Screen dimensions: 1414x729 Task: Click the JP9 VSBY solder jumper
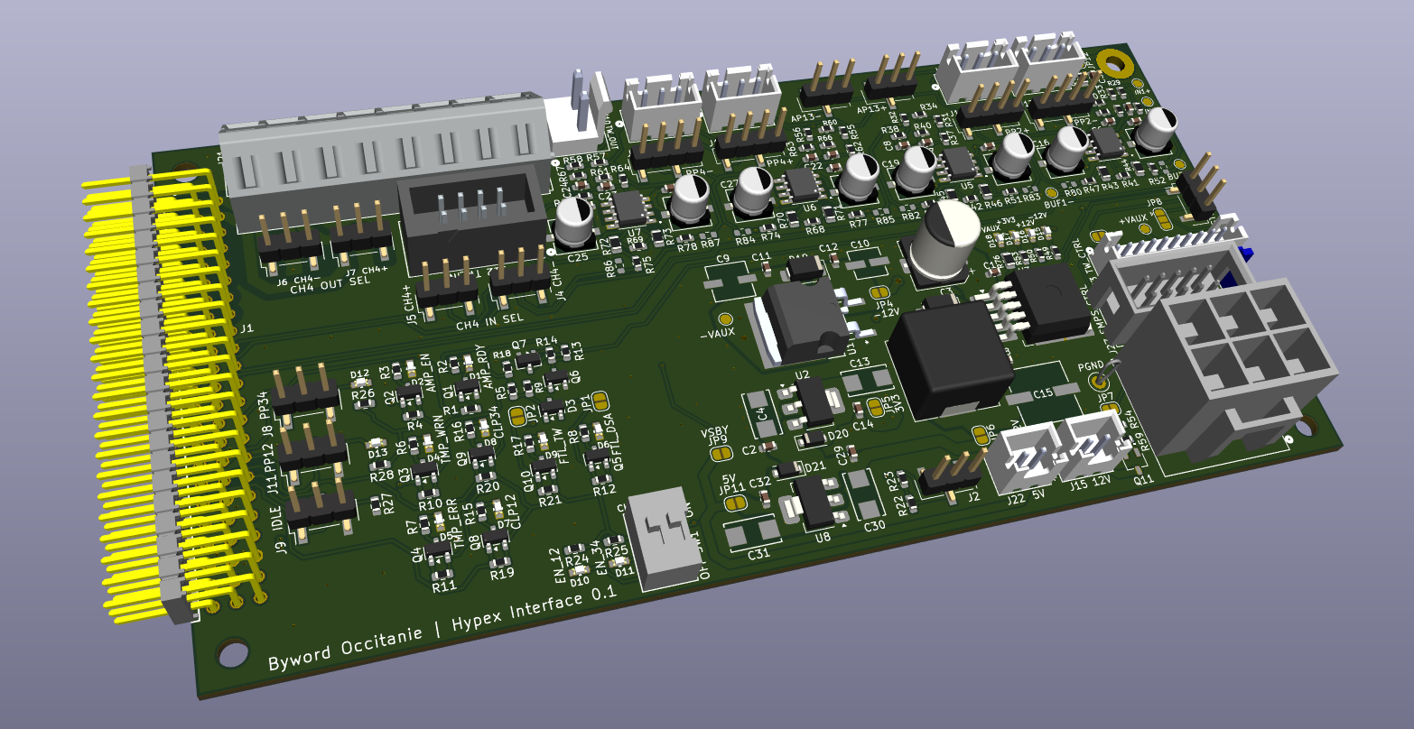tap(721, 455)
